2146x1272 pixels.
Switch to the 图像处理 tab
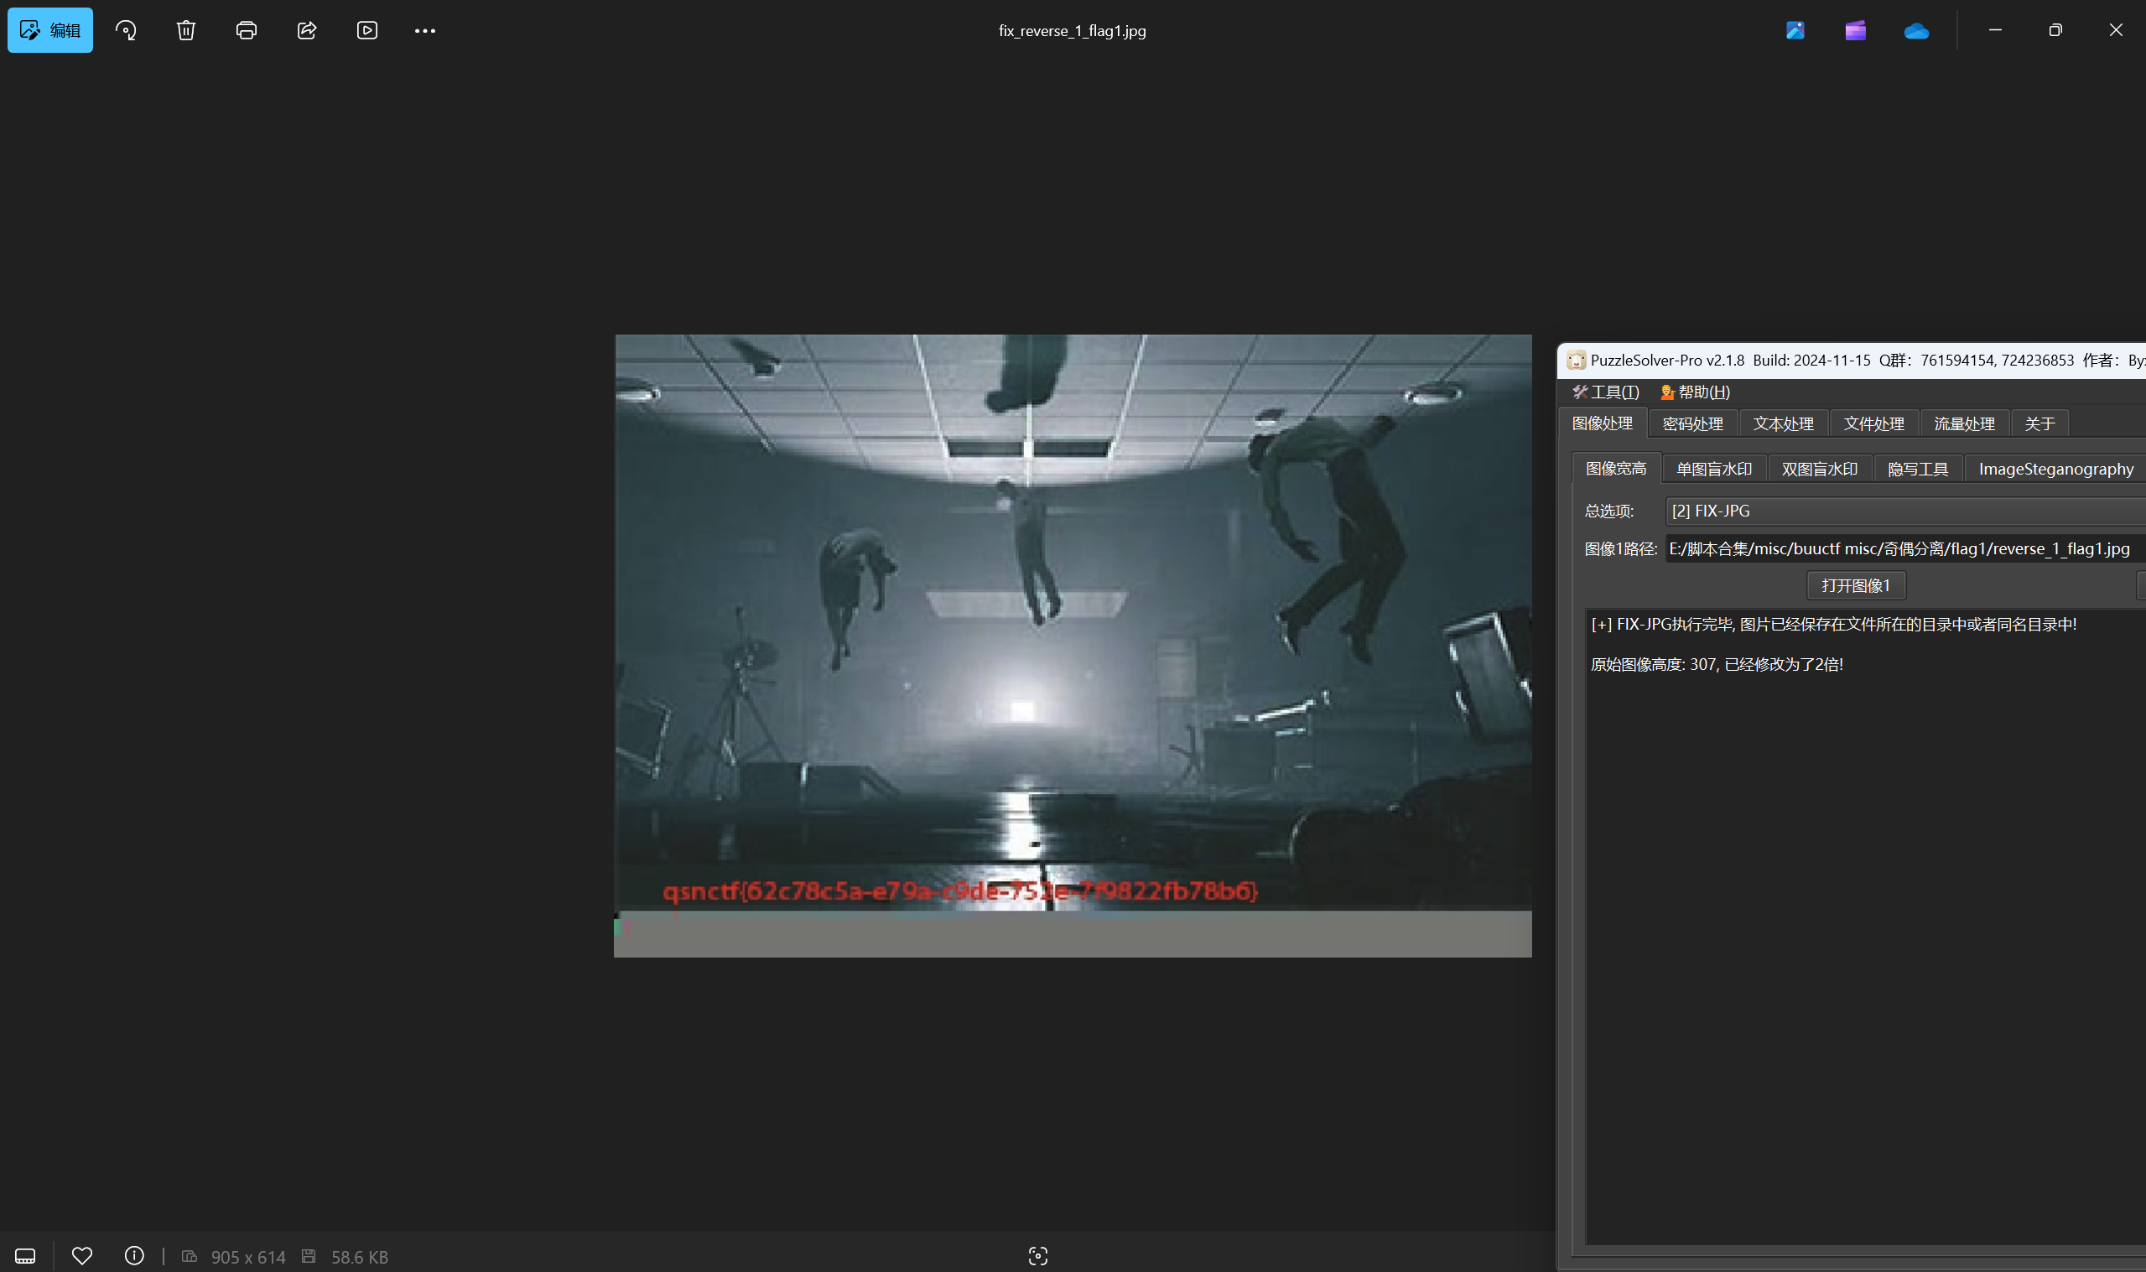tap(1602, 423)
